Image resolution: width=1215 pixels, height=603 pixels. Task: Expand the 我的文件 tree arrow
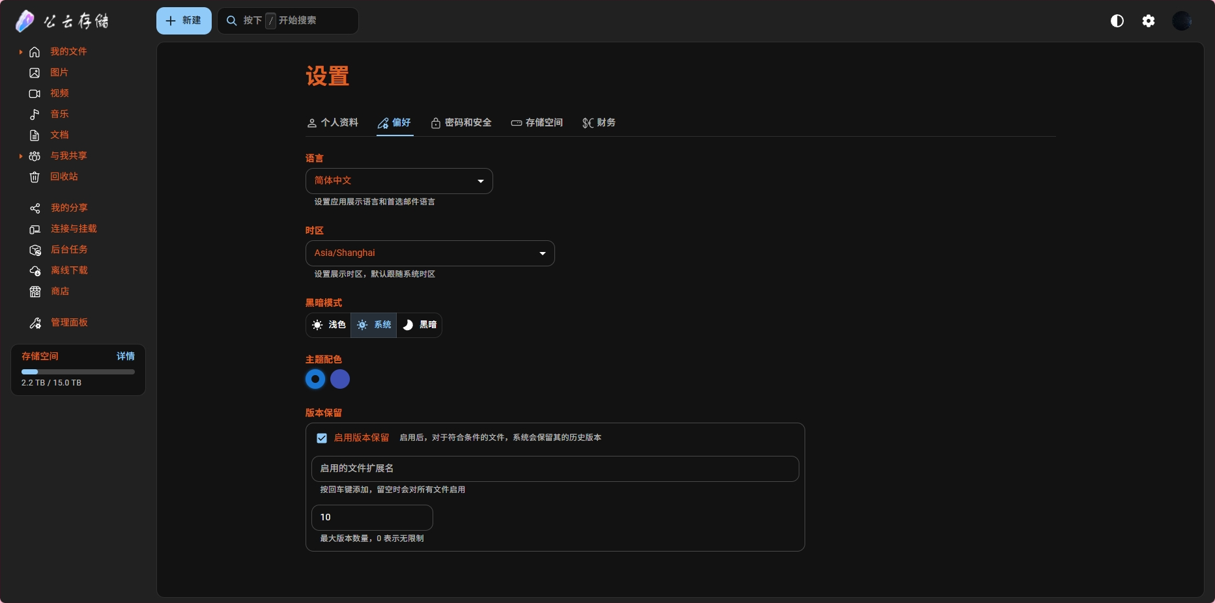coord(21,51)
